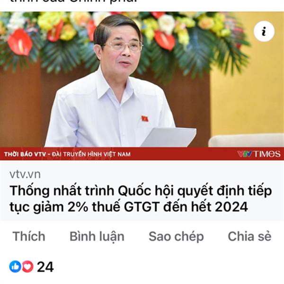Screen dimensions: 284x284
Task: Open the article headline about thuế GTGT
Action: click(141, 199)
